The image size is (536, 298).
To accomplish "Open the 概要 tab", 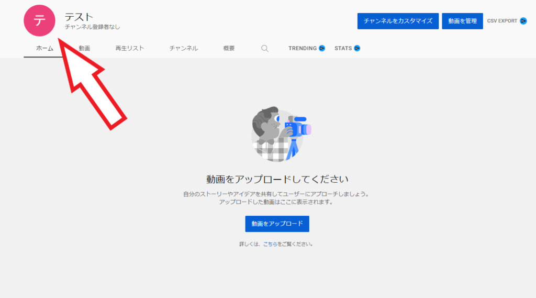I will [229, 48].
